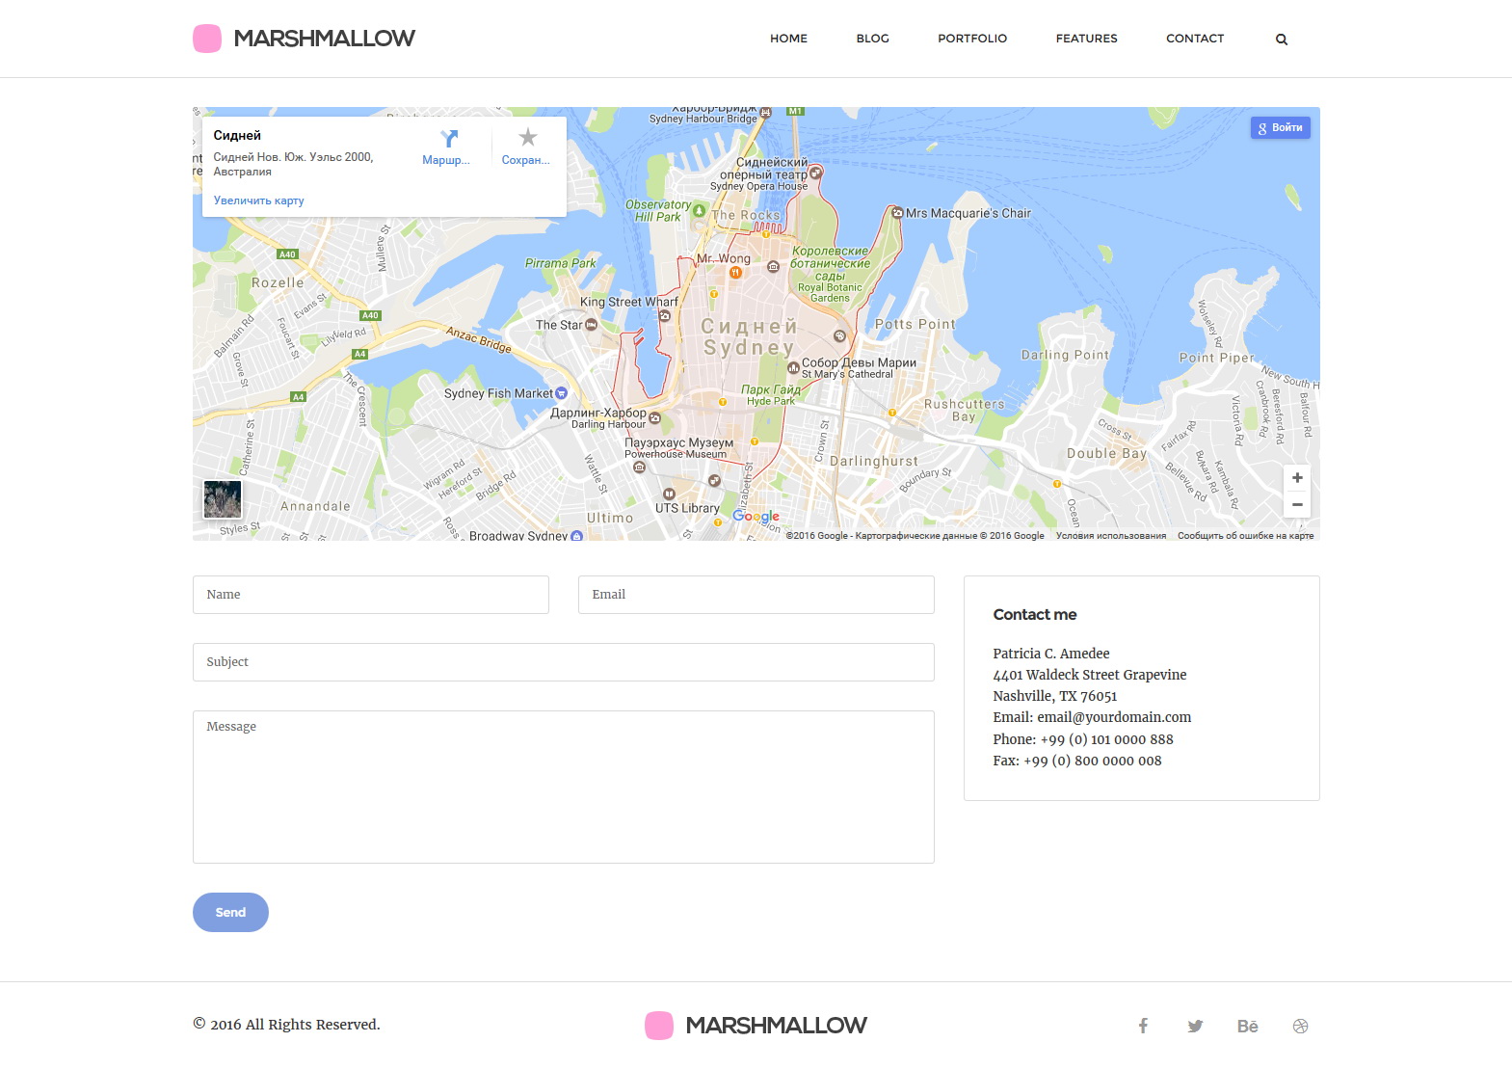The width and height of the screenshot is (1512, 1069).
Task: Click the Google logo on the map
Action: 756,517
